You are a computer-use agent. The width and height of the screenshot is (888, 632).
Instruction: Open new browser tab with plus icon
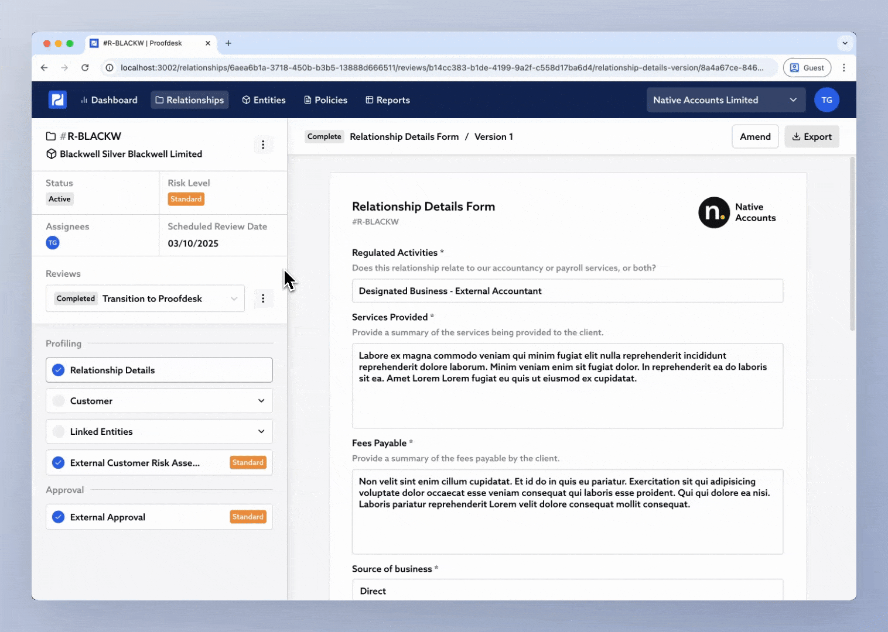228,43
